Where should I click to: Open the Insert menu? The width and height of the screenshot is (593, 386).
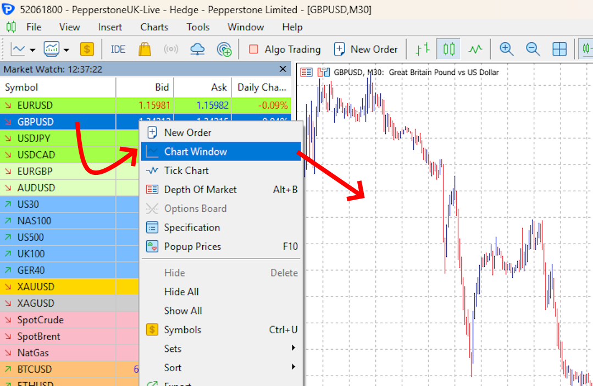point(110,27)
